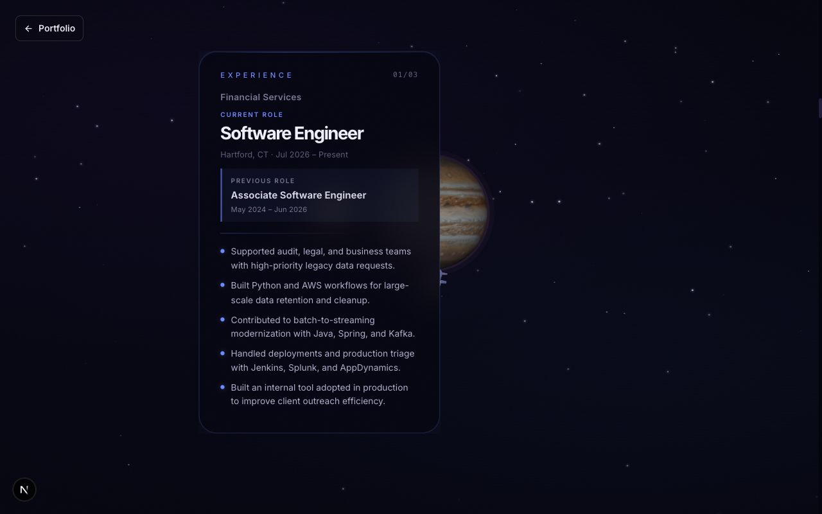Screen dimensions: 822x514
Task: Select the "Financial Services" company text
Action: pyautogui.click(x=261, y=97)
